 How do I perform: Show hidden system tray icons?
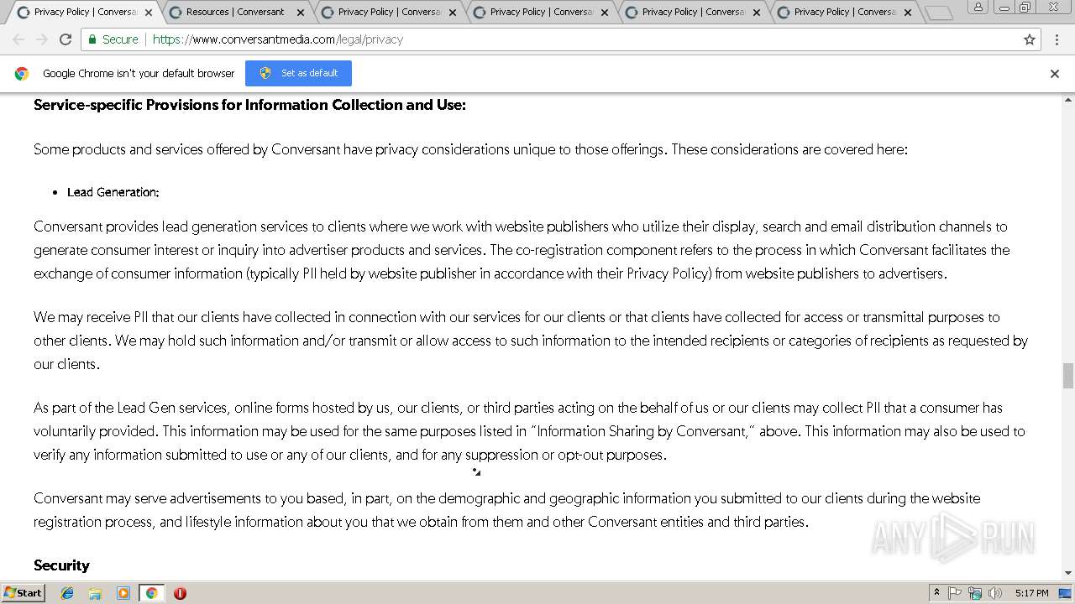(936, 593)
